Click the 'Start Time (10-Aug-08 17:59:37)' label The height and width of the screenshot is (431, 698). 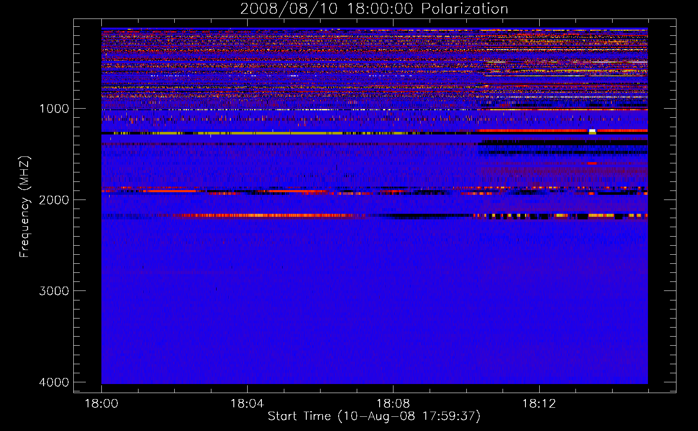[374, 416]
